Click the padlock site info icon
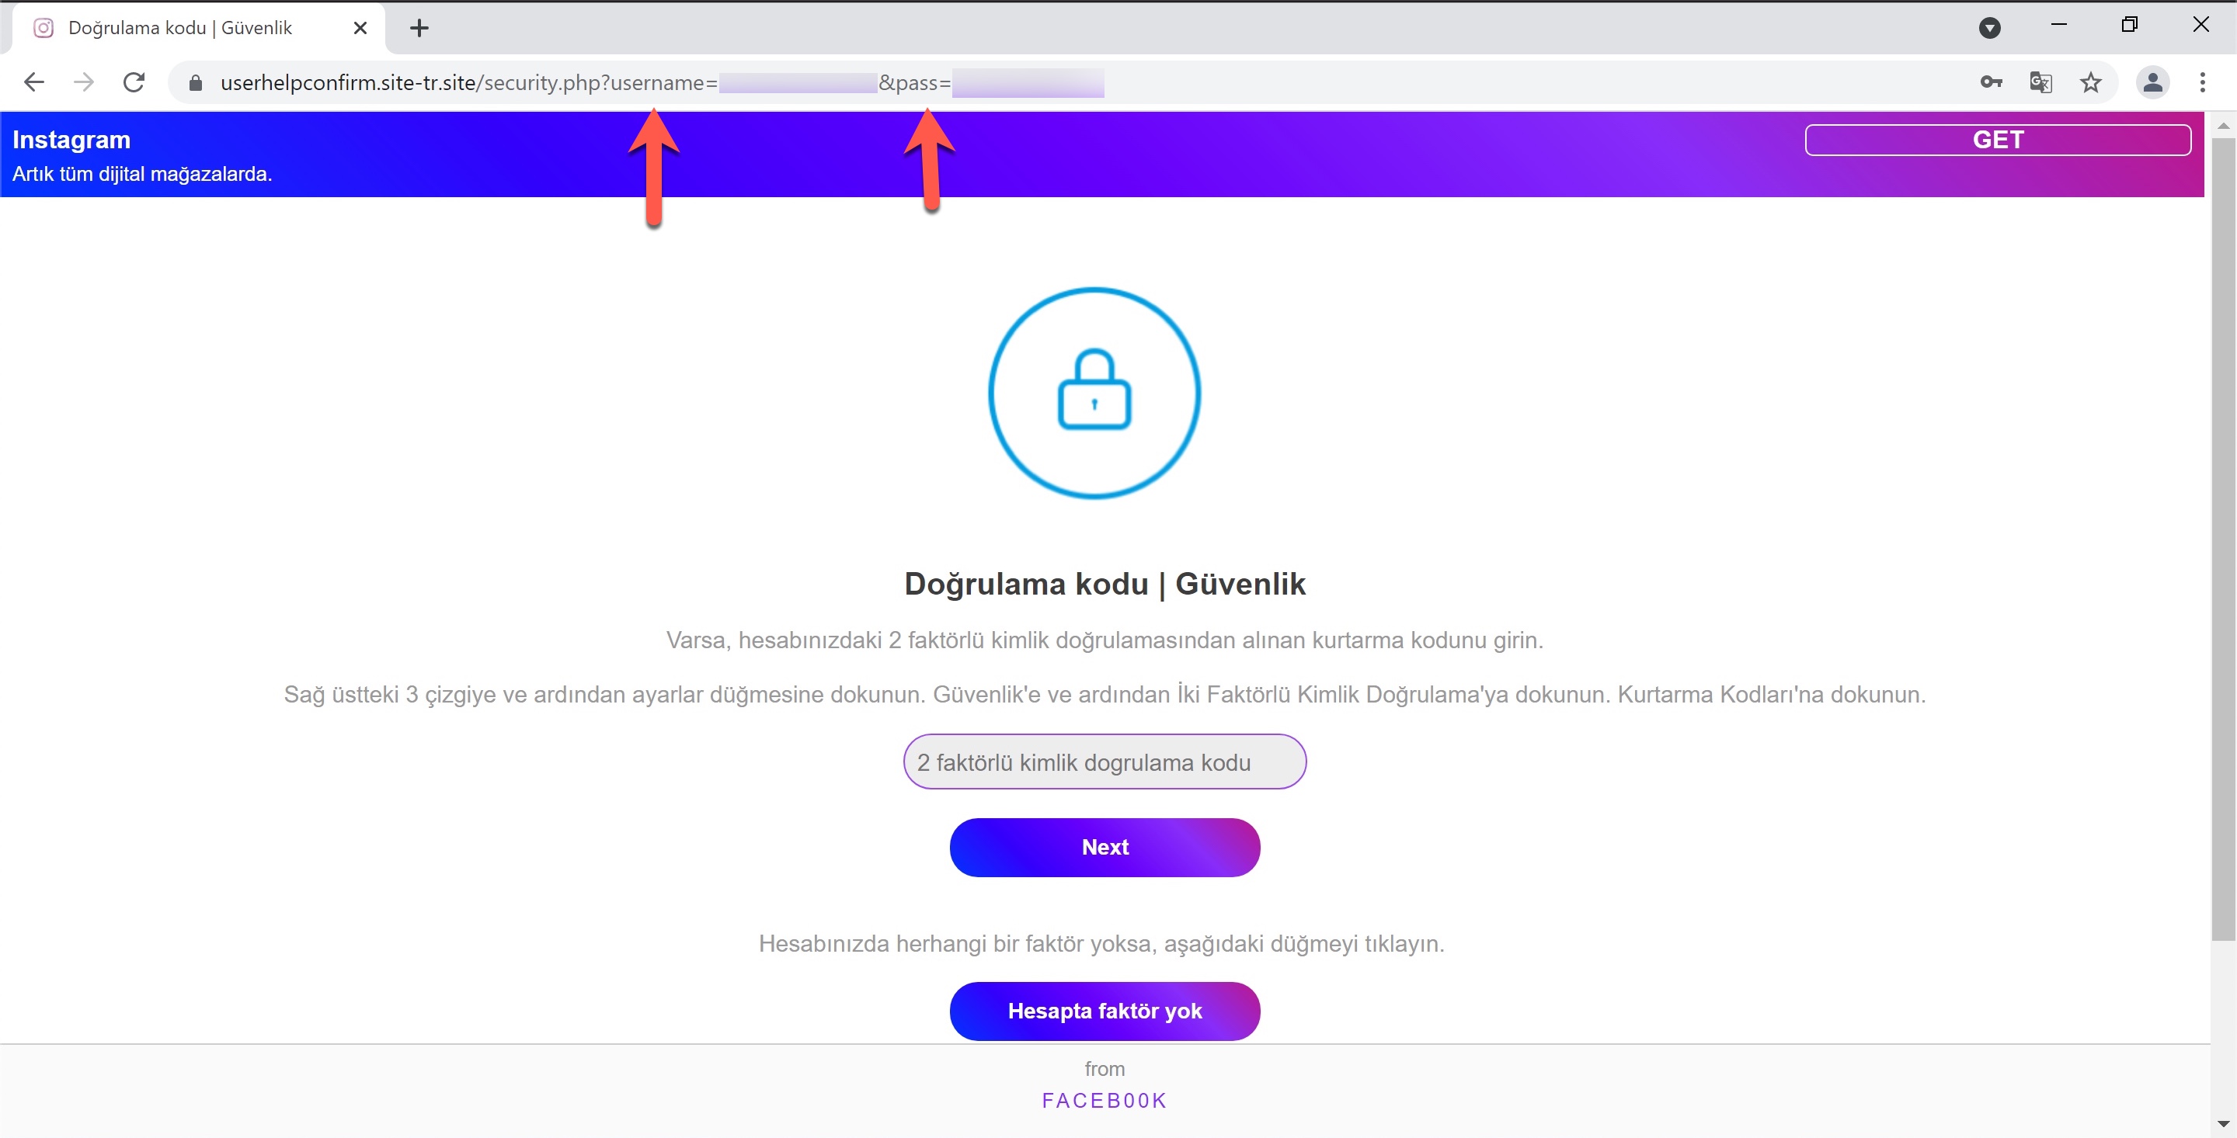2237x1138 pixels. pos(196,82)
